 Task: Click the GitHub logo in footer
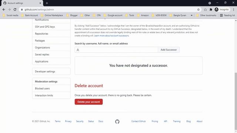117,122
